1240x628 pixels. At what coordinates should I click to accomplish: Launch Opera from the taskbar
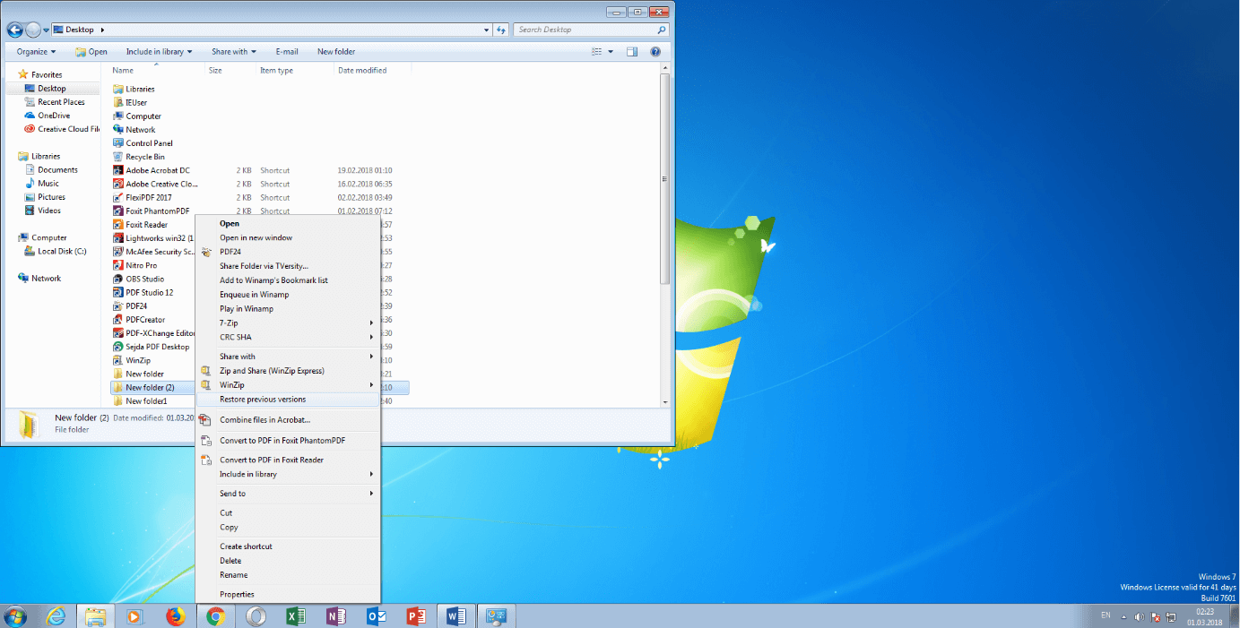(256, 616)
